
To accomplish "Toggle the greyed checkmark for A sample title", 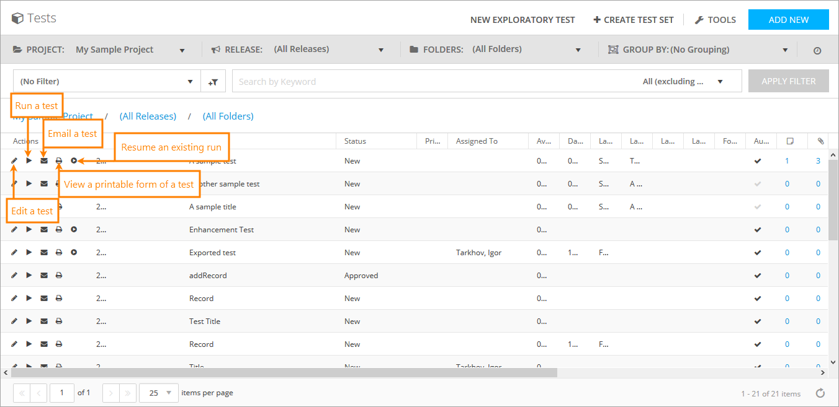I will pos(757,207).
